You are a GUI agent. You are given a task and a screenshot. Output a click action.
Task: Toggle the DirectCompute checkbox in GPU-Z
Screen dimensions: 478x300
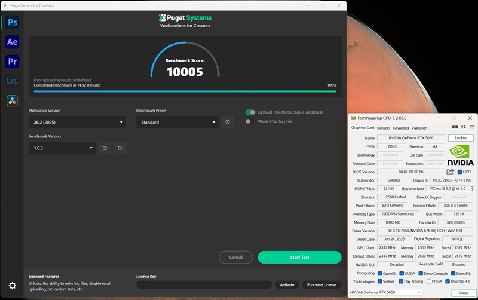coord(421,274)
